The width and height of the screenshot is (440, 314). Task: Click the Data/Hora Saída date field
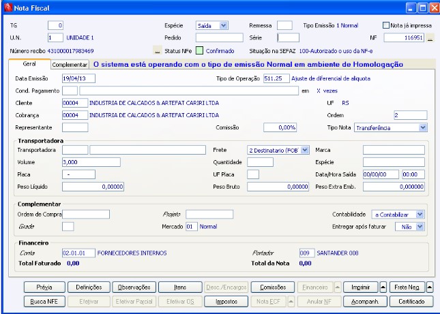[381, 174]
